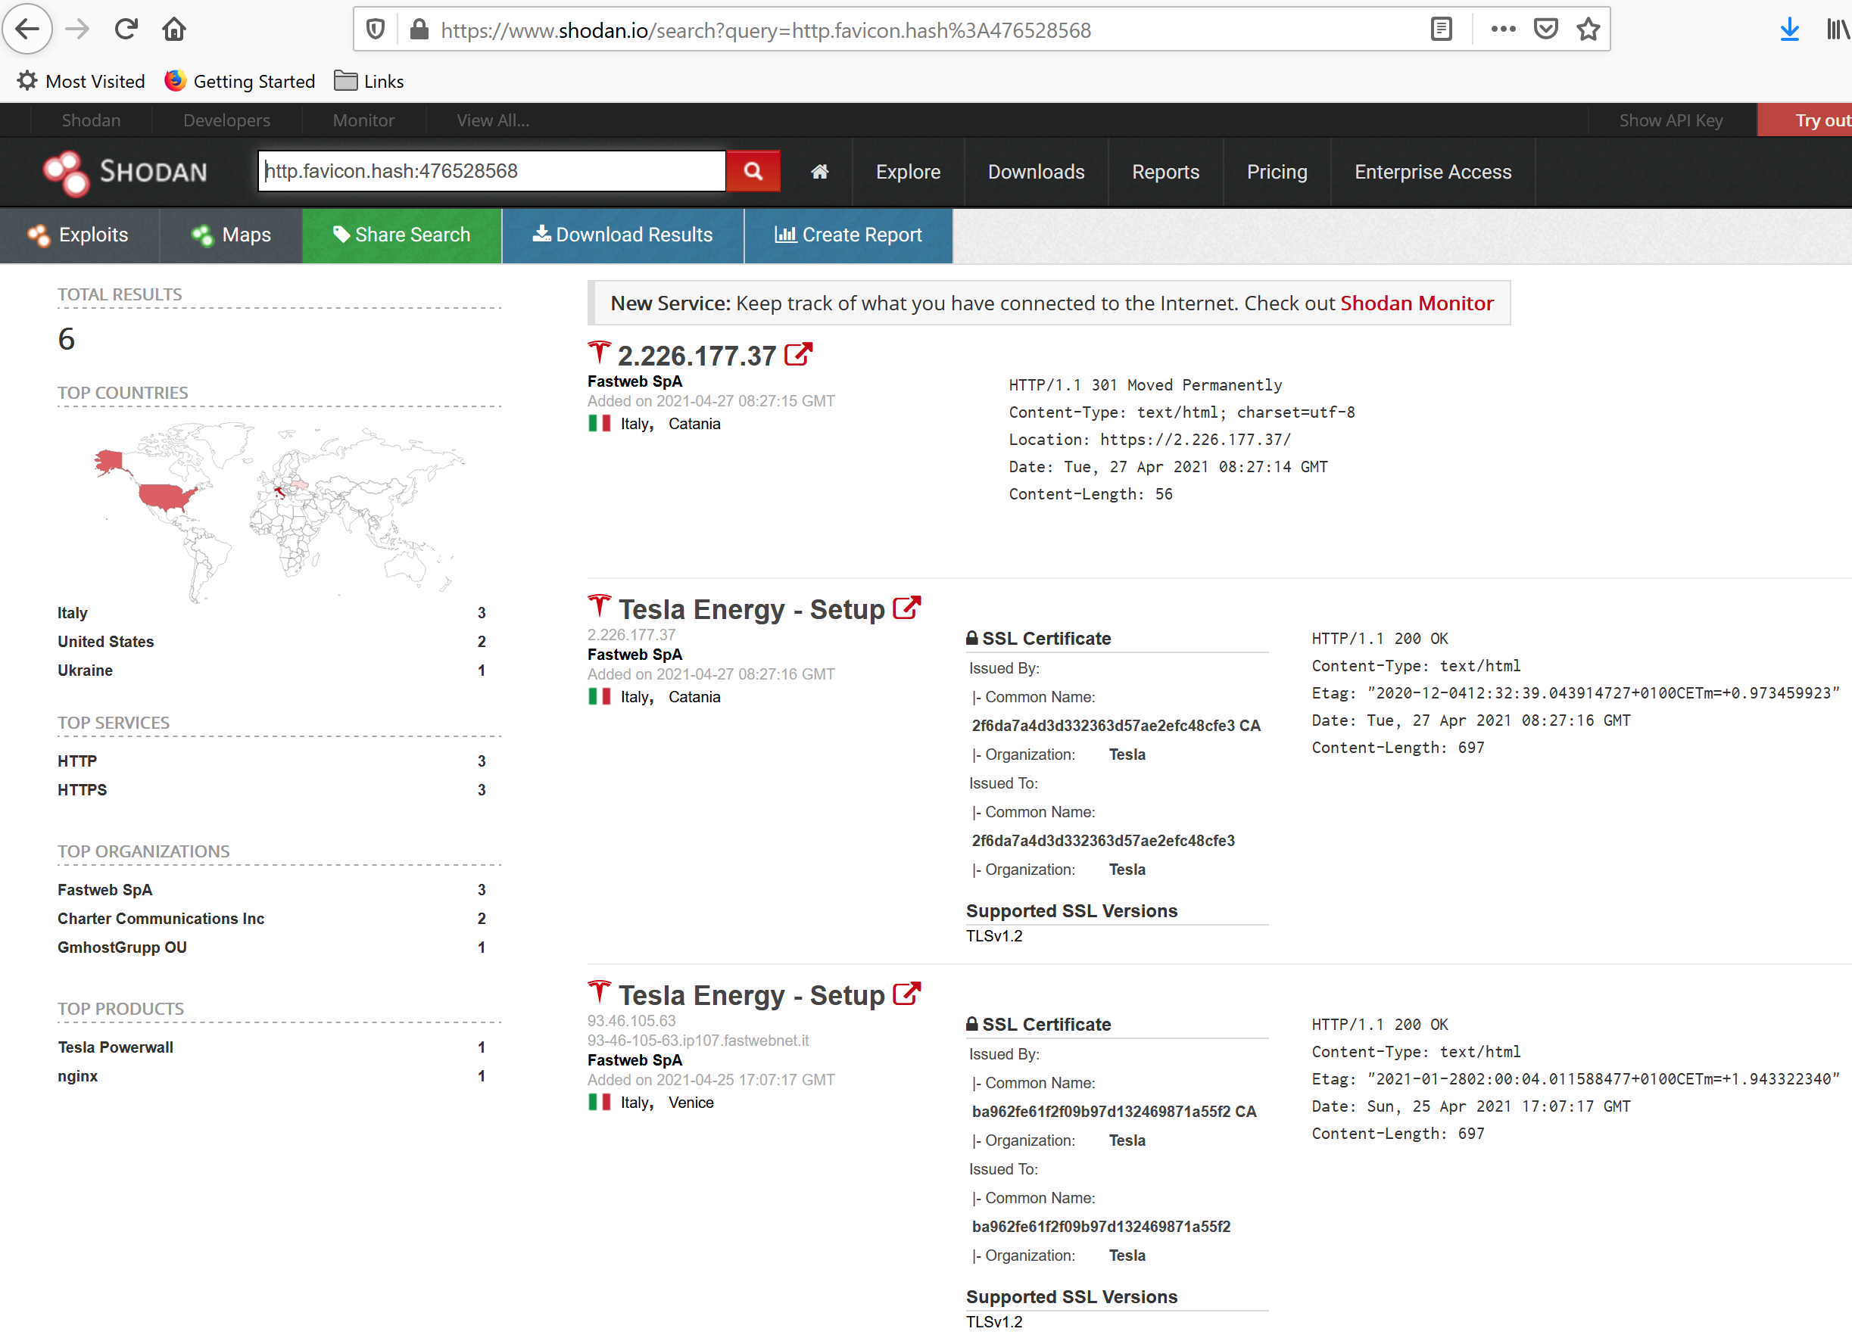Click IP 93.46.105.63 under Tesla Energy
1852x1341 pixels.
[x=631, y=1021]
